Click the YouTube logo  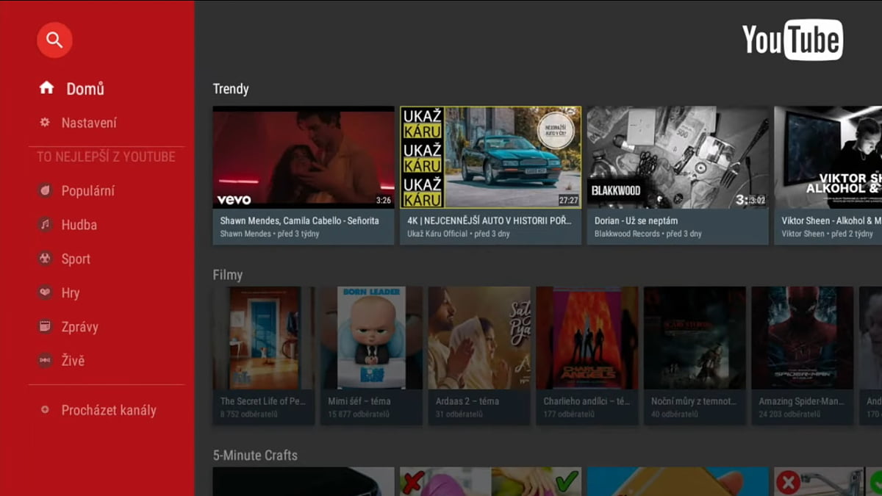(x=792, y=40)
